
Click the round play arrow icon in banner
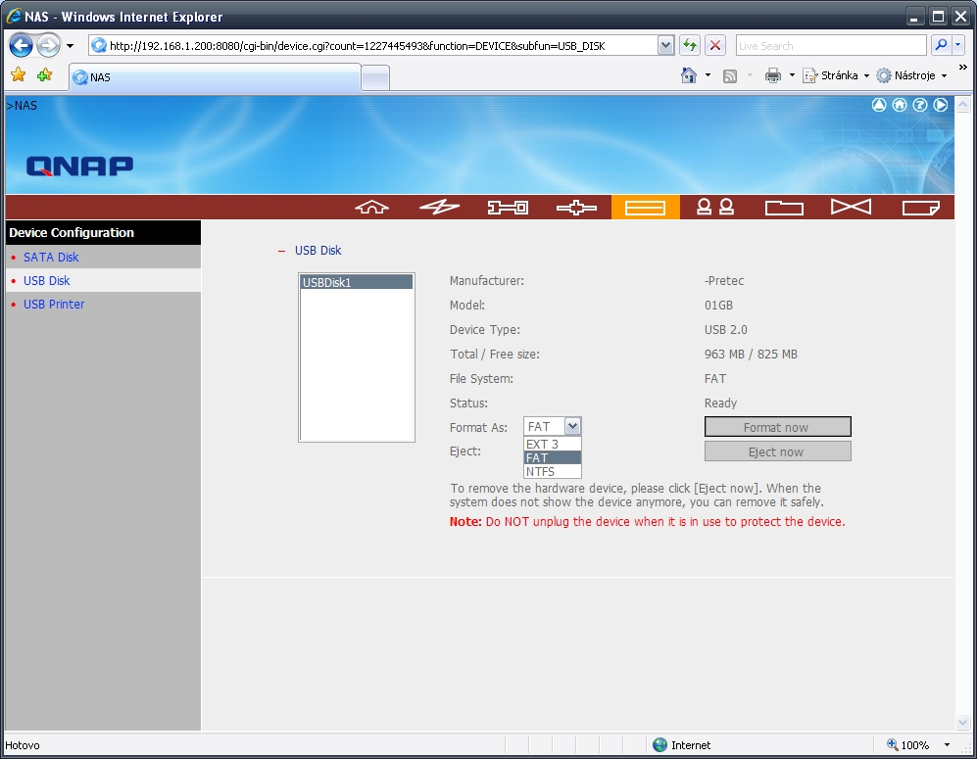[x=941, y=105]
